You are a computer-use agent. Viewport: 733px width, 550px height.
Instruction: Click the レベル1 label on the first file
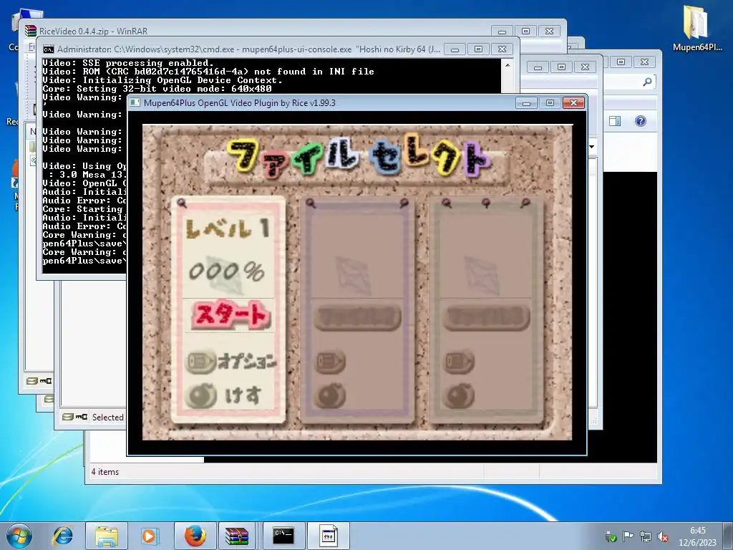[228, 228]
